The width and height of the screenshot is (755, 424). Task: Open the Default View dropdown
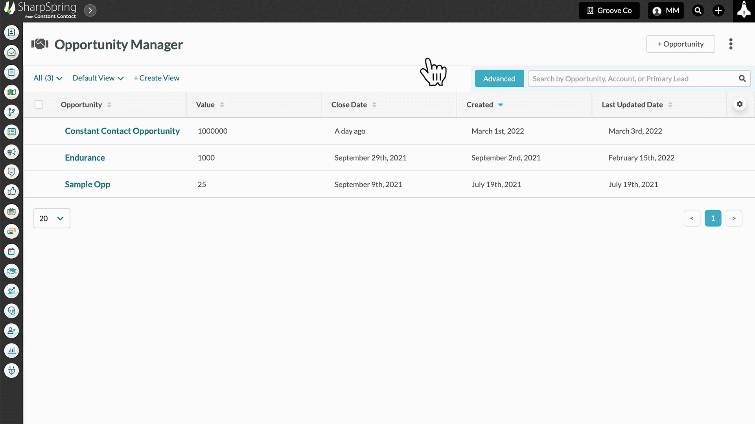tap(98, 78)
